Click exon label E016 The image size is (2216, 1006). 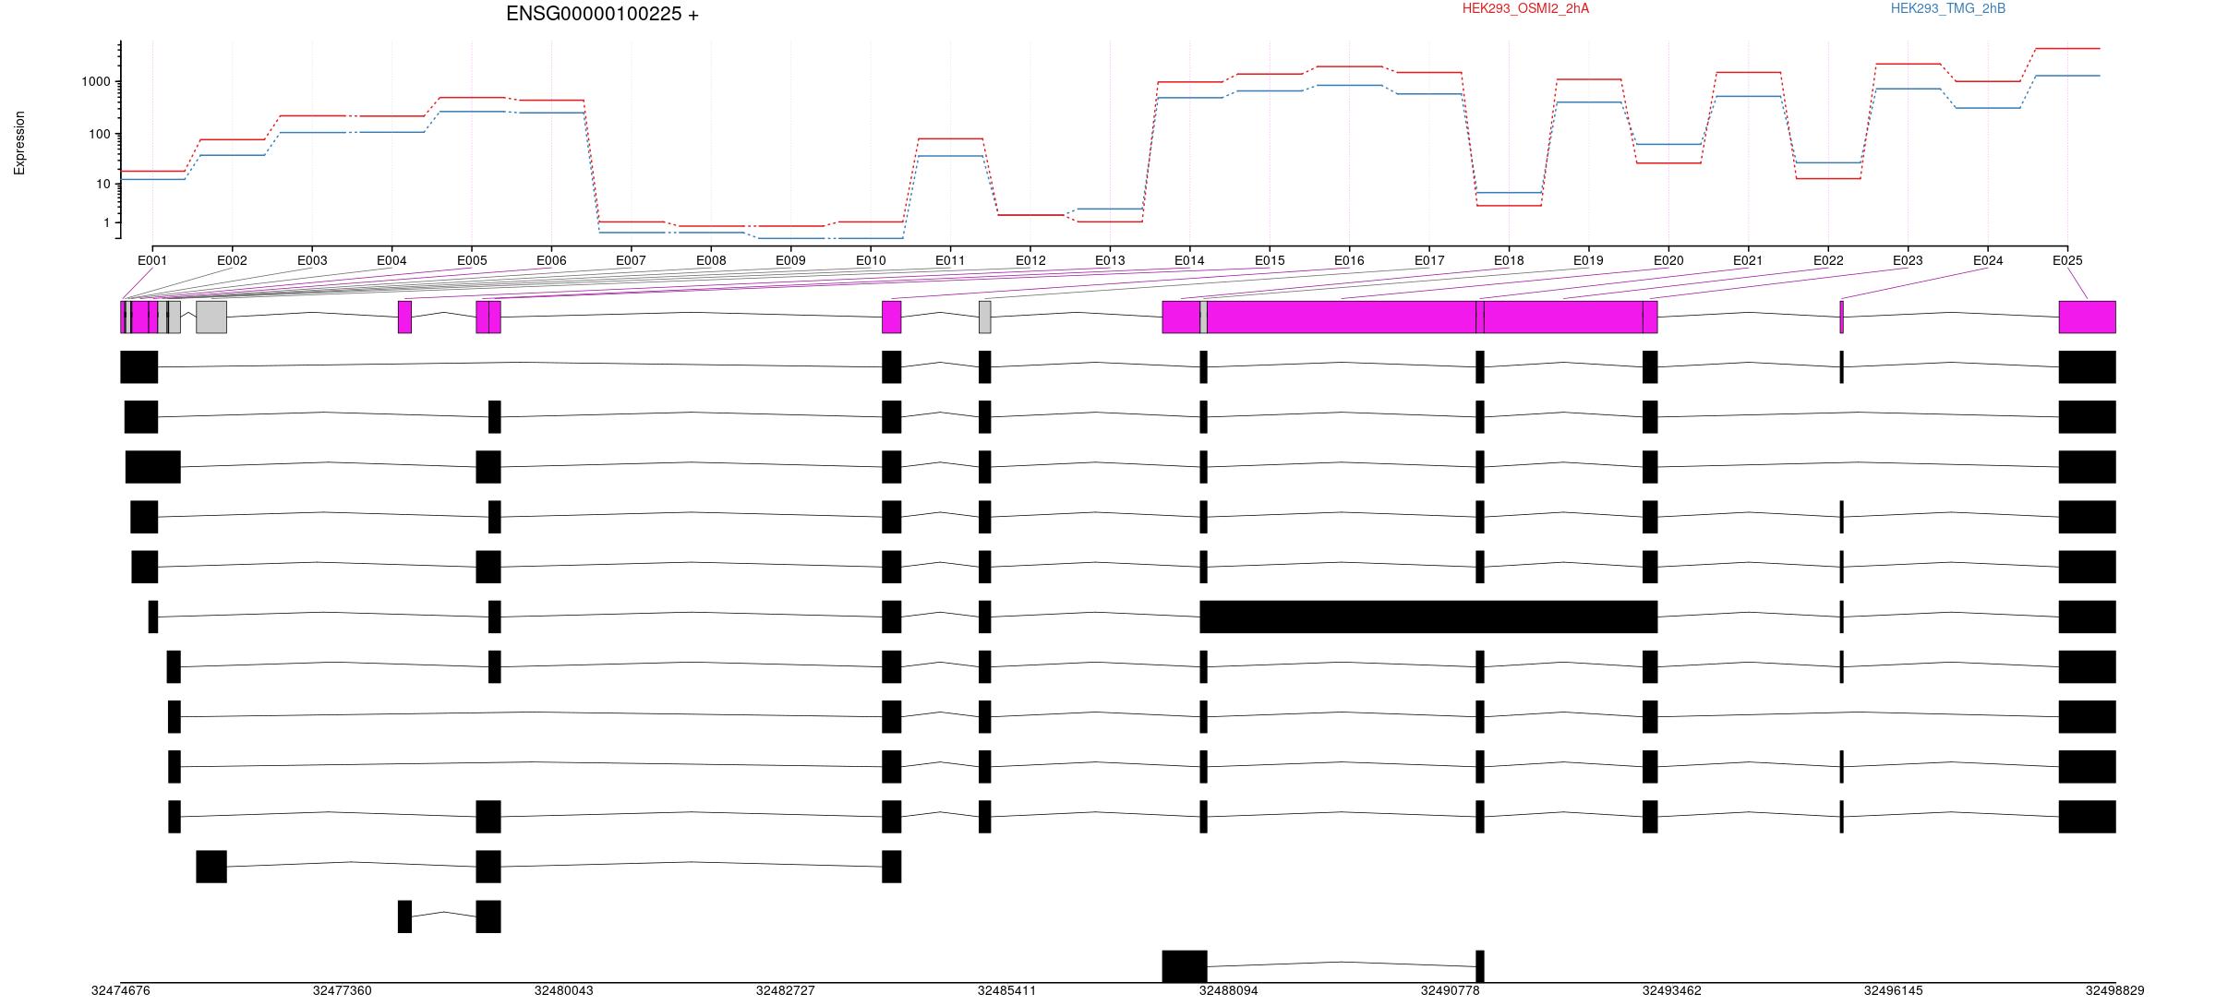click(1349, 260)
